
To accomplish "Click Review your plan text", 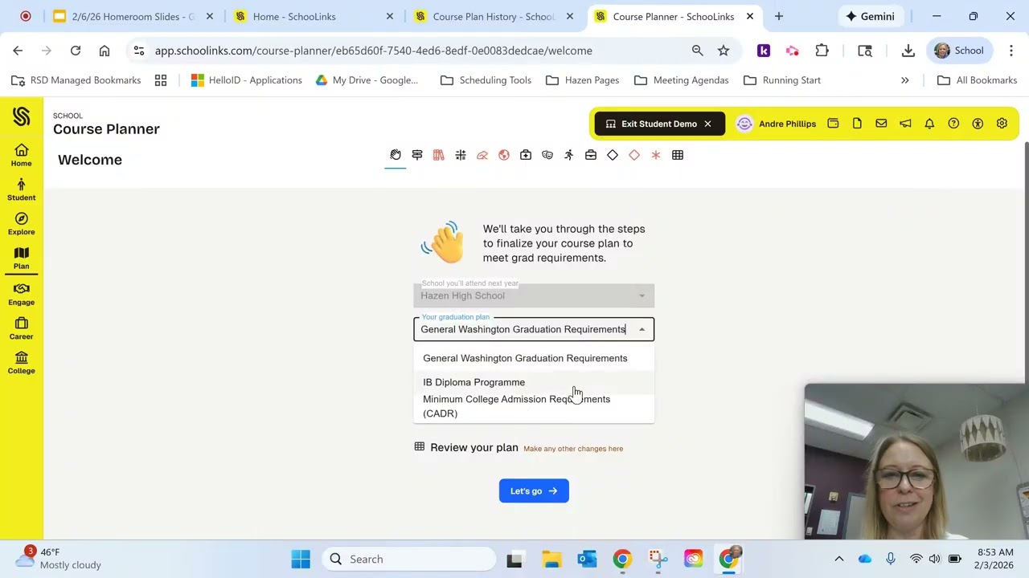I will [x=474, y=447].
